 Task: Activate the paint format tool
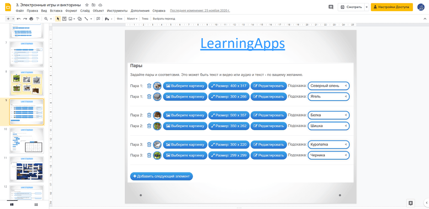click(37, 19)
